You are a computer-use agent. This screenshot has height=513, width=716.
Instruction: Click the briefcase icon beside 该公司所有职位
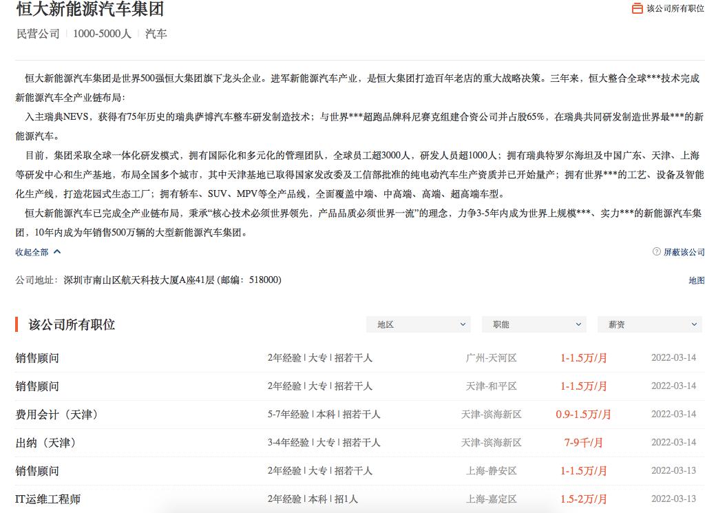[x=637, y=8]
